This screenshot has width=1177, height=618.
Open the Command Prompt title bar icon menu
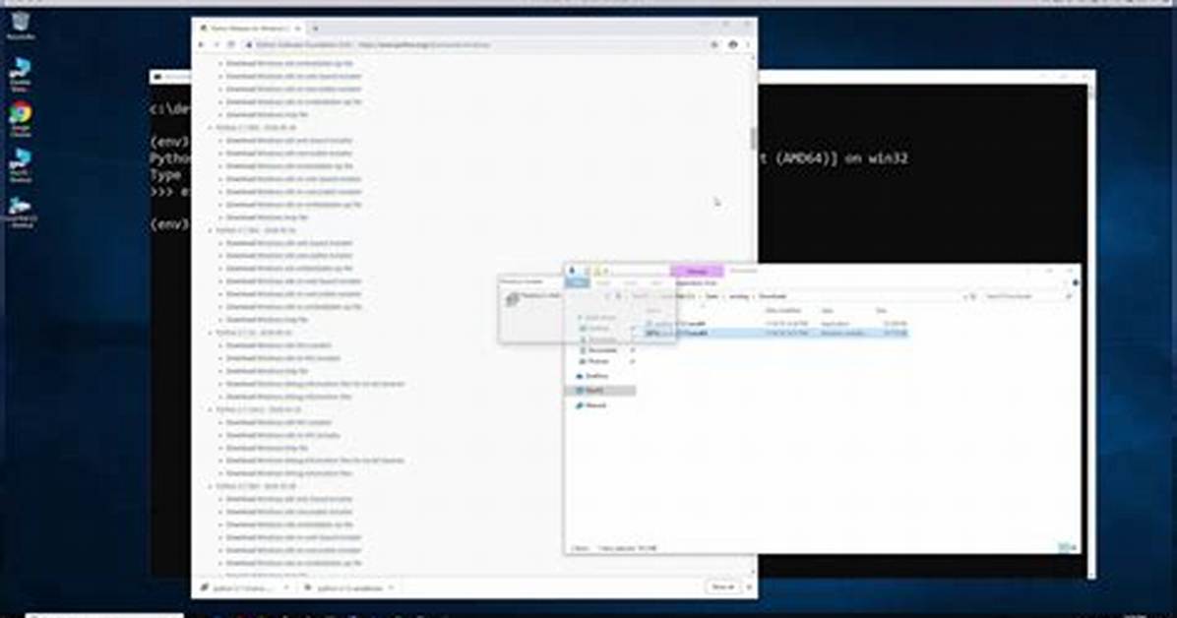pyautogui.click(x=157, y=77)
